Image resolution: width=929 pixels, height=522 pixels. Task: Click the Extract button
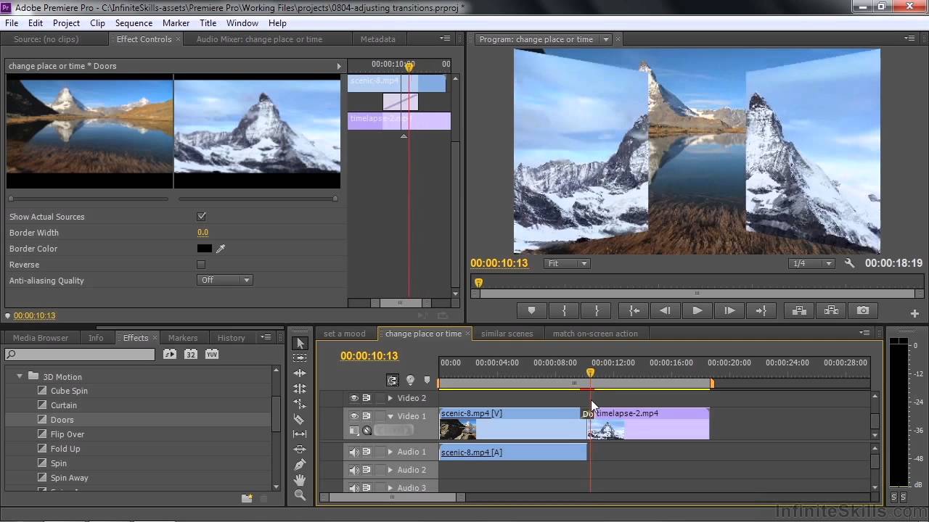pos(832,310)
